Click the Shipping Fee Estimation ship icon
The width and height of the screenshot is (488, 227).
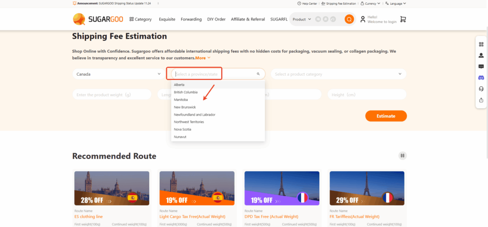(x=324, y=3)
